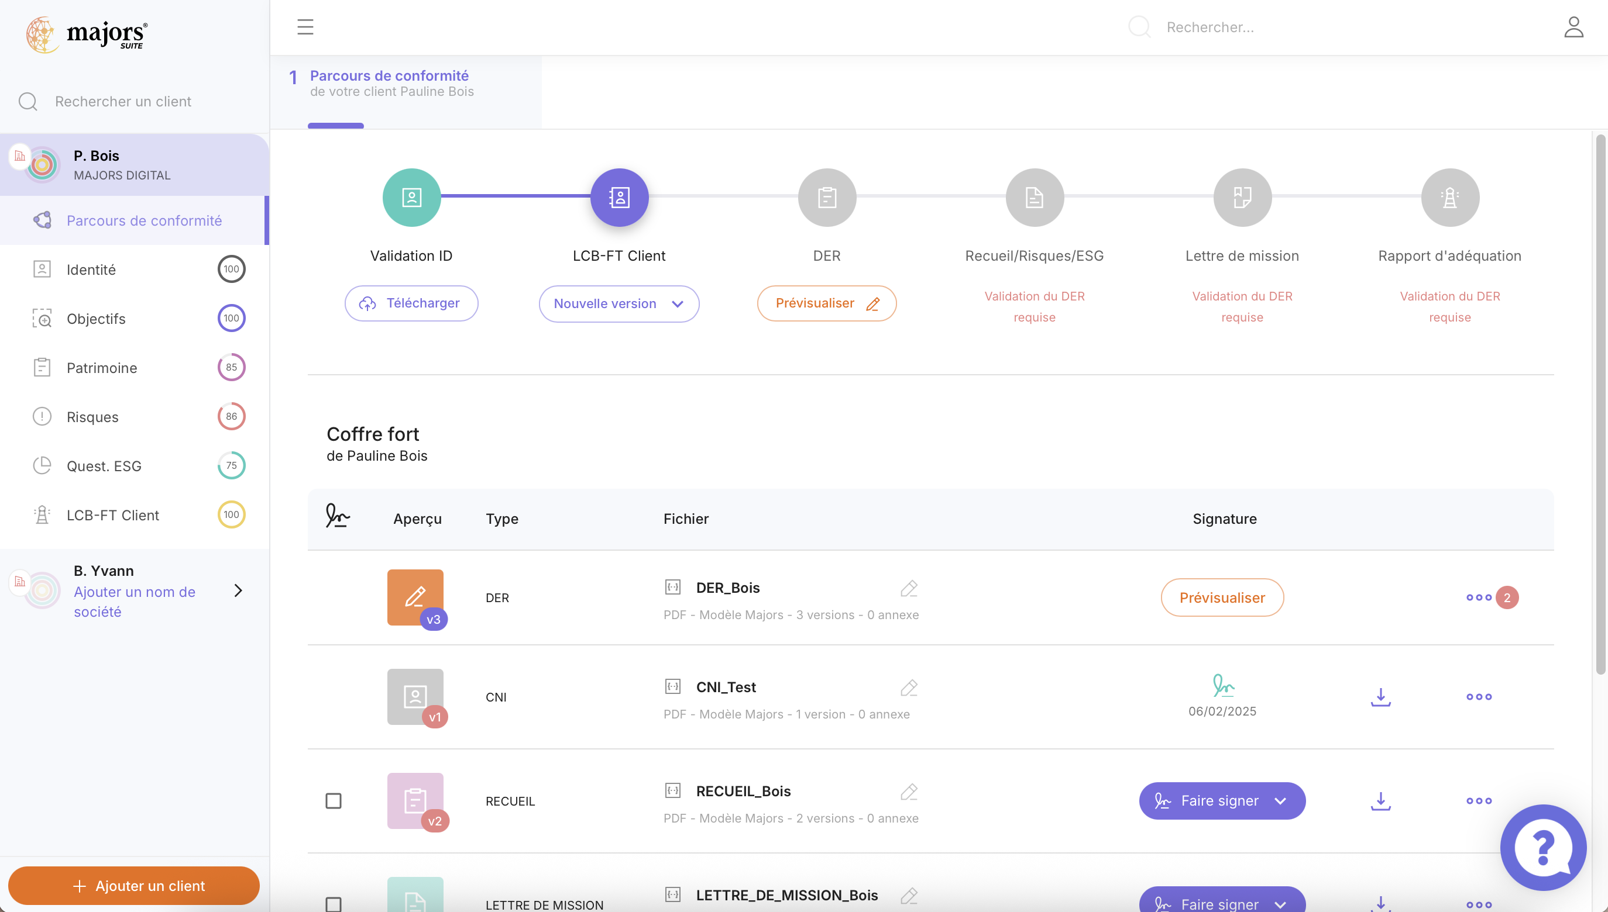Click the Télécharger button under Validation ID
Image resolution: width=1608 pixels, height=912 pixels.
(x=411, y=303)
